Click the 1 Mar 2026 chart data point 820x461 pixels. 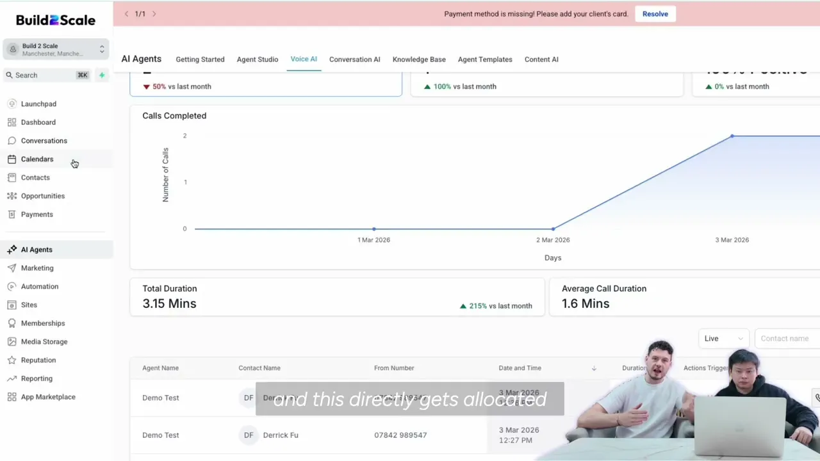point(374,229)
